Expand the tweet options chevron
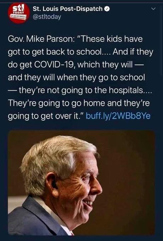The image size is (163, 241). click(153, 9)
